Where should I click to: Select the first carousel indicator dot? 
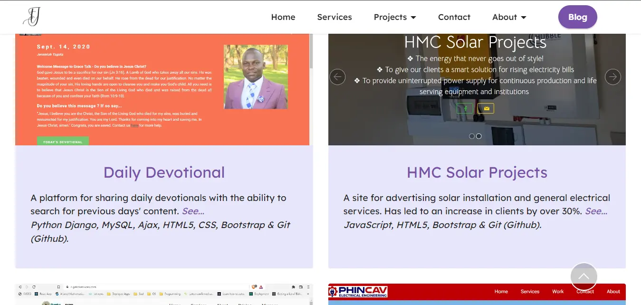pyautogui.click(x=472, y=136)
